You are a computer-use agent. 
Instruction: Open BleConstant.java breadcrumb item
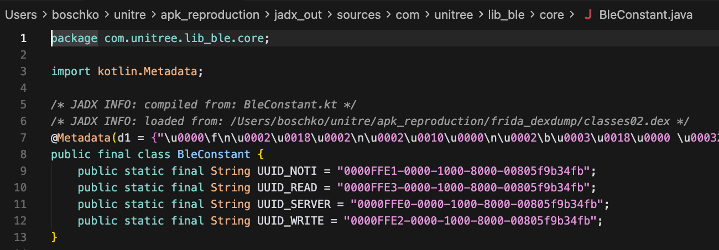[x=646, y=15]
